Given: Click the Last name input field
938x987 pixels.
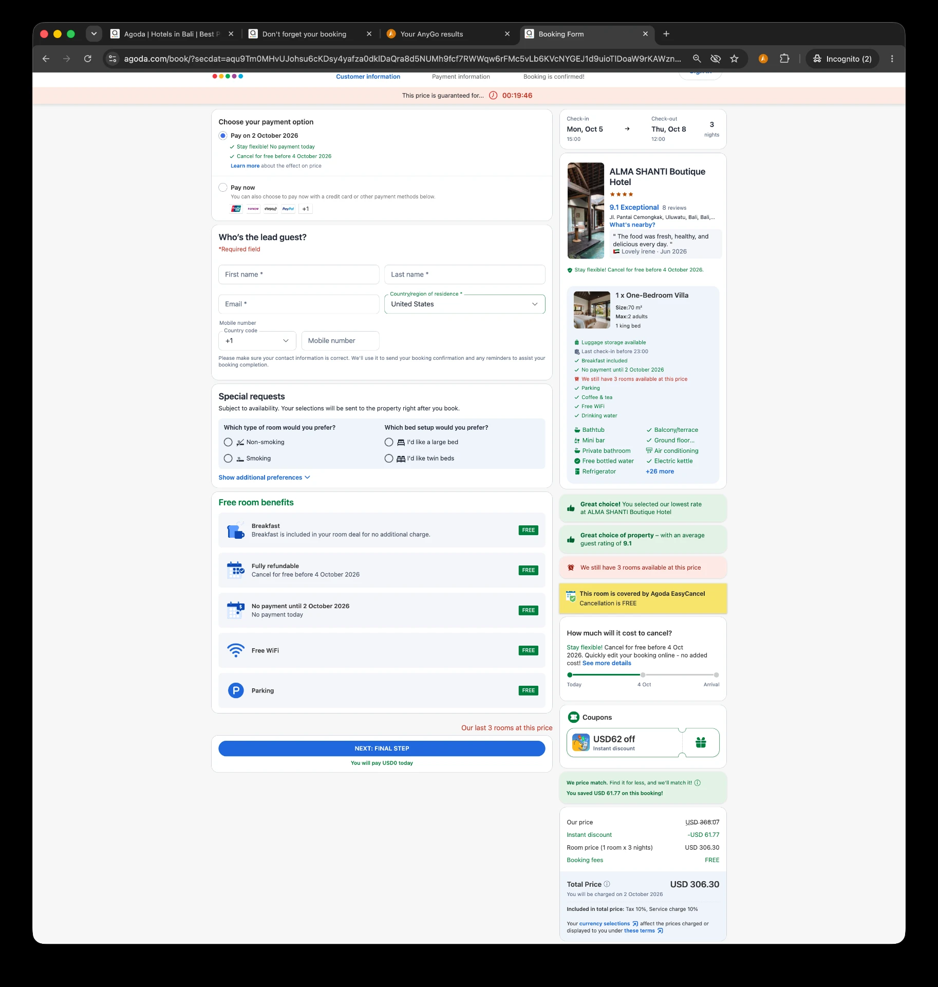Looking at the screenshot, I should (x=464, y=275).
